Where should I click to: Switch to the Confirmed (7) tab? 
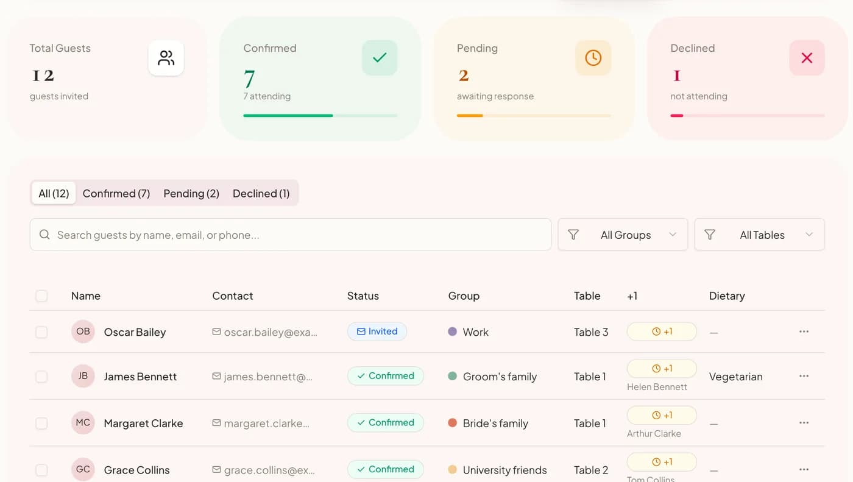point(116,193)
